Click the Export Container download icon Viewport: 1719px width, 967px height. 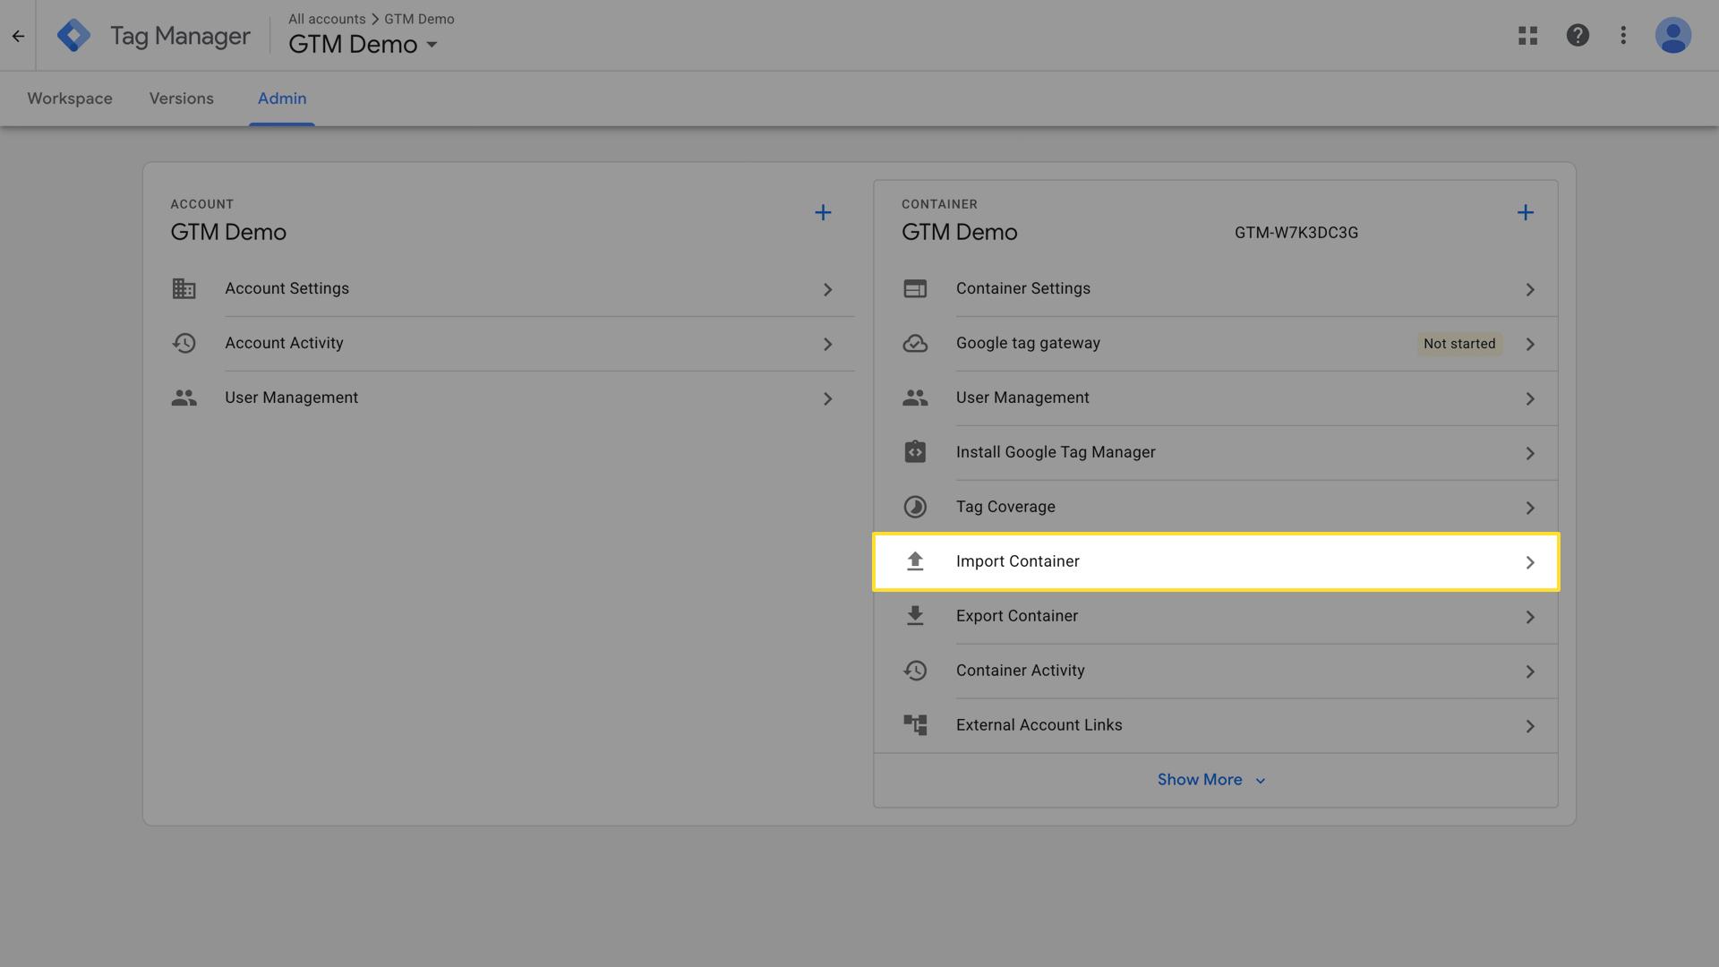[x=915, y=616]
